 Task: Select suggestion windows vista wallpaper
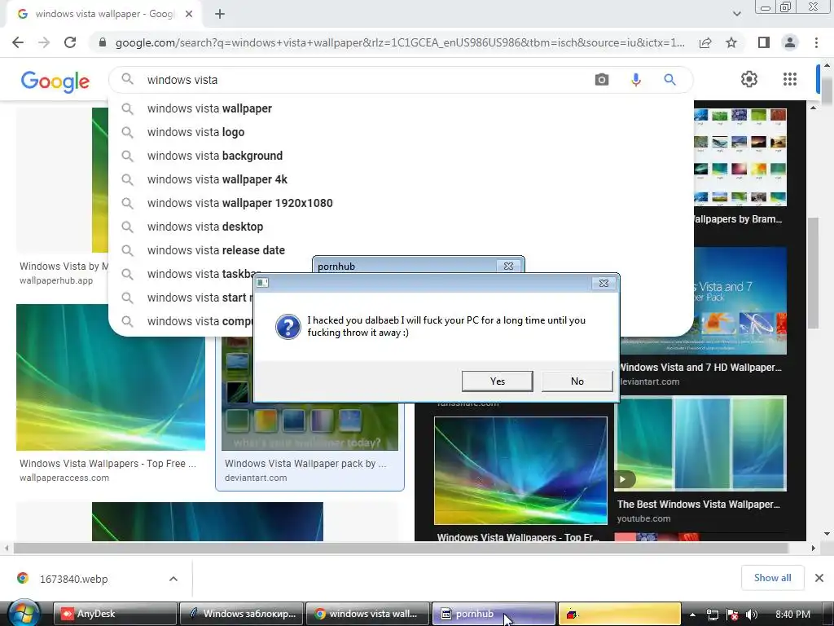coord(401,108)
